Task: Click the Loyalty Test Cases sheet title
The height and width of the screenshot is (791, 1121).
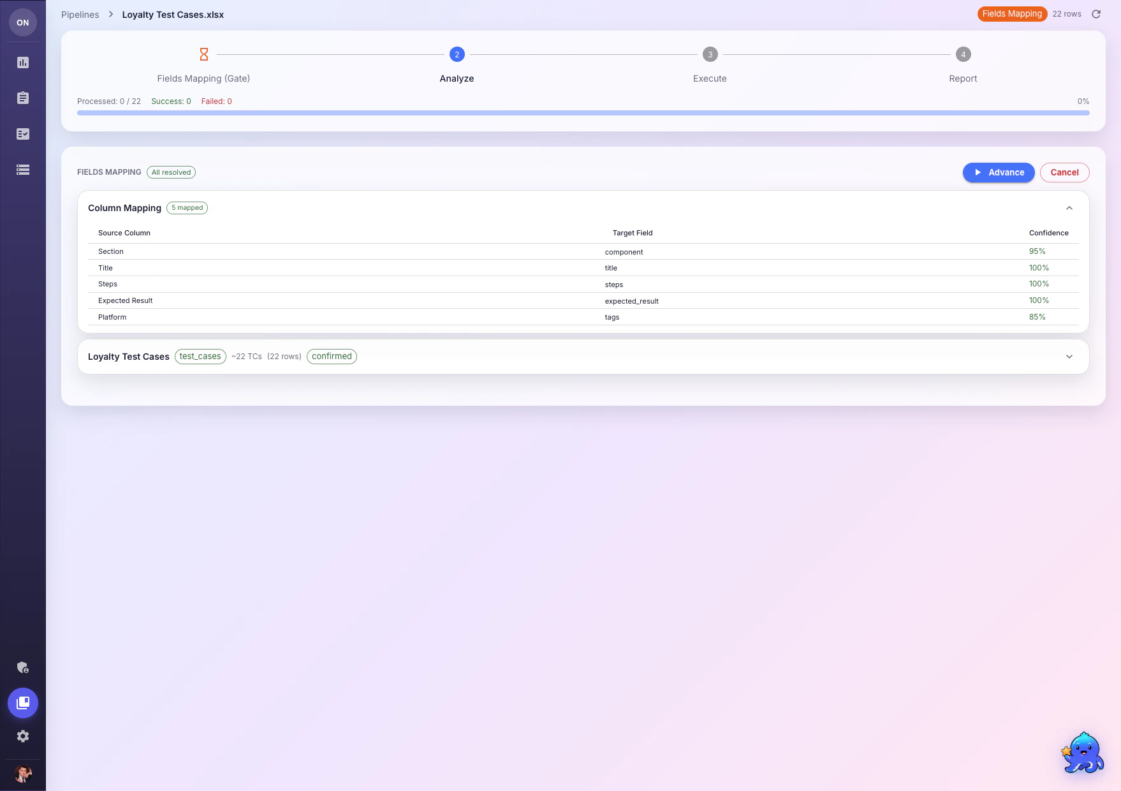Action: (129, 357)
